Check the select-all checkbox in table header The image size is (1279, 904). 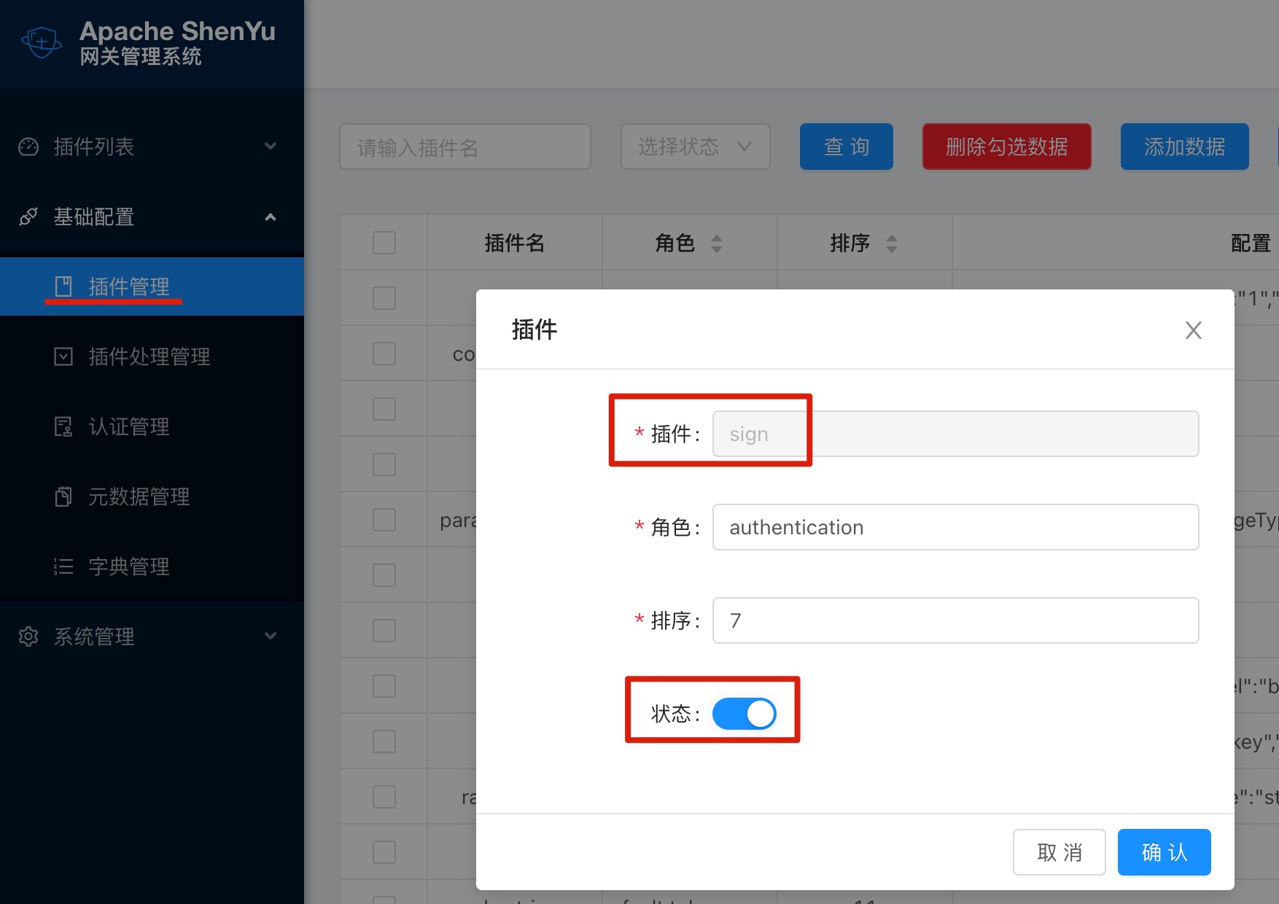(384, 243)
